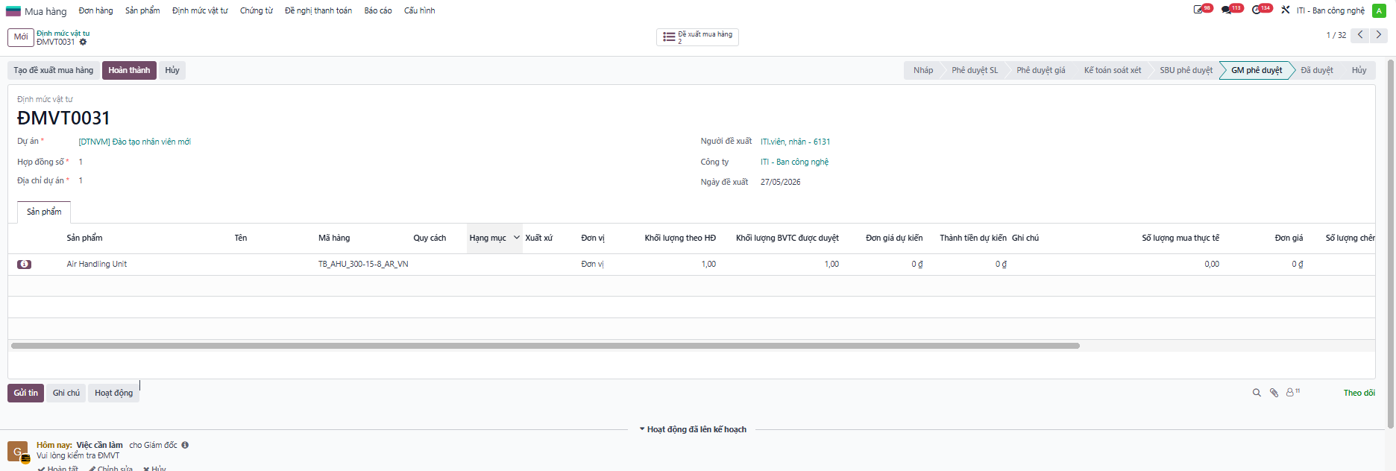
Task: Go to the next record arrow
Action: tap(1379, 35)
